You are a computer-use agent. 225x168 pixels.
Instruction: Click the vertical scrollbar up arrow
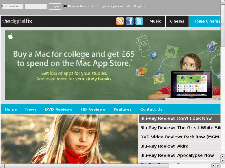(223, 2)
